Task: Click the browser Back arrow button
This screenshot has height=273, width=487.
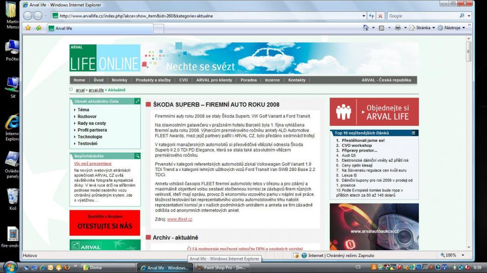Action: [28, 16]
